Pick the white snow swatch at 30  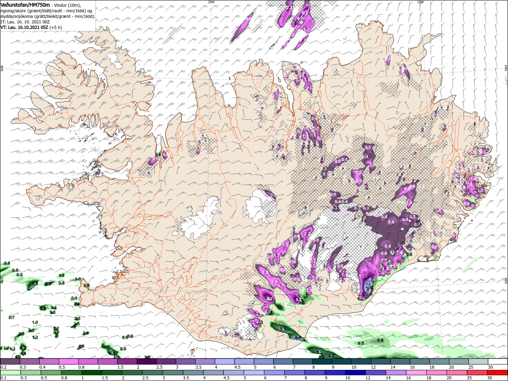498,362
